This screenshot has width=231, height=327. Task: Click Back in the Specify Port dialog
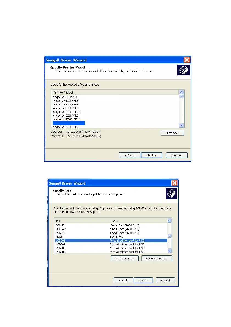tap(123, 280)
